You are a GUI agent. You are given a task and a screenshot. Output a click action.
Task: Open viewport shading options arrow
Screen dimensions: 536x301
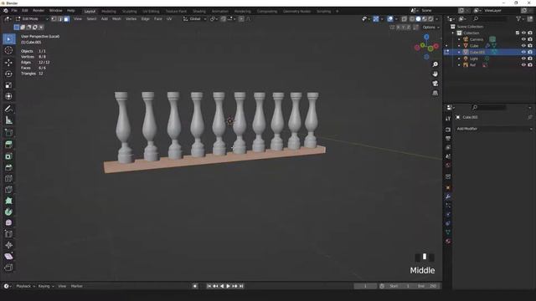pyautogui.click(x=437, y=19)
